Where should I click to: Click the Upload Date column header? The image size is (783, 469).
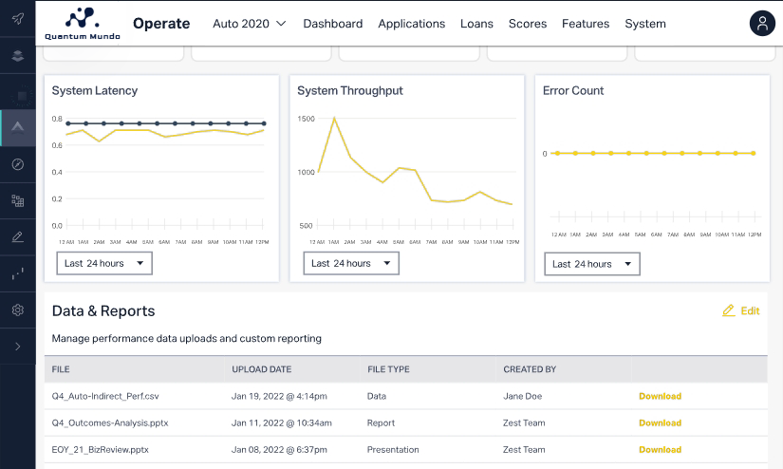point(261,369)
